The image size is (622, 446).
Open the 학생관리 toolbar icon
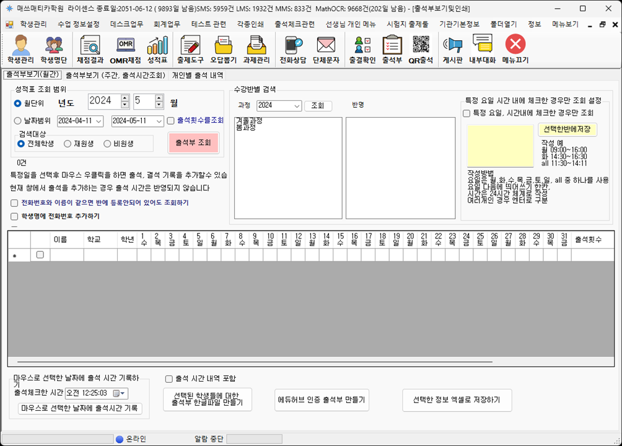[x=20, y=50]
